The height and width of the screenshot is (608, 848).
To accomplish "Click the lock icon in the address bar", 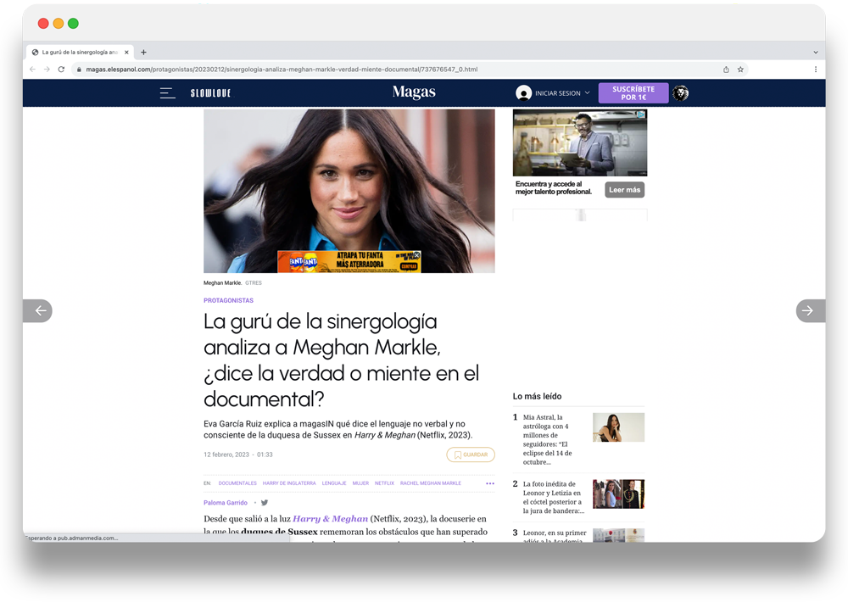I will 79,70.
